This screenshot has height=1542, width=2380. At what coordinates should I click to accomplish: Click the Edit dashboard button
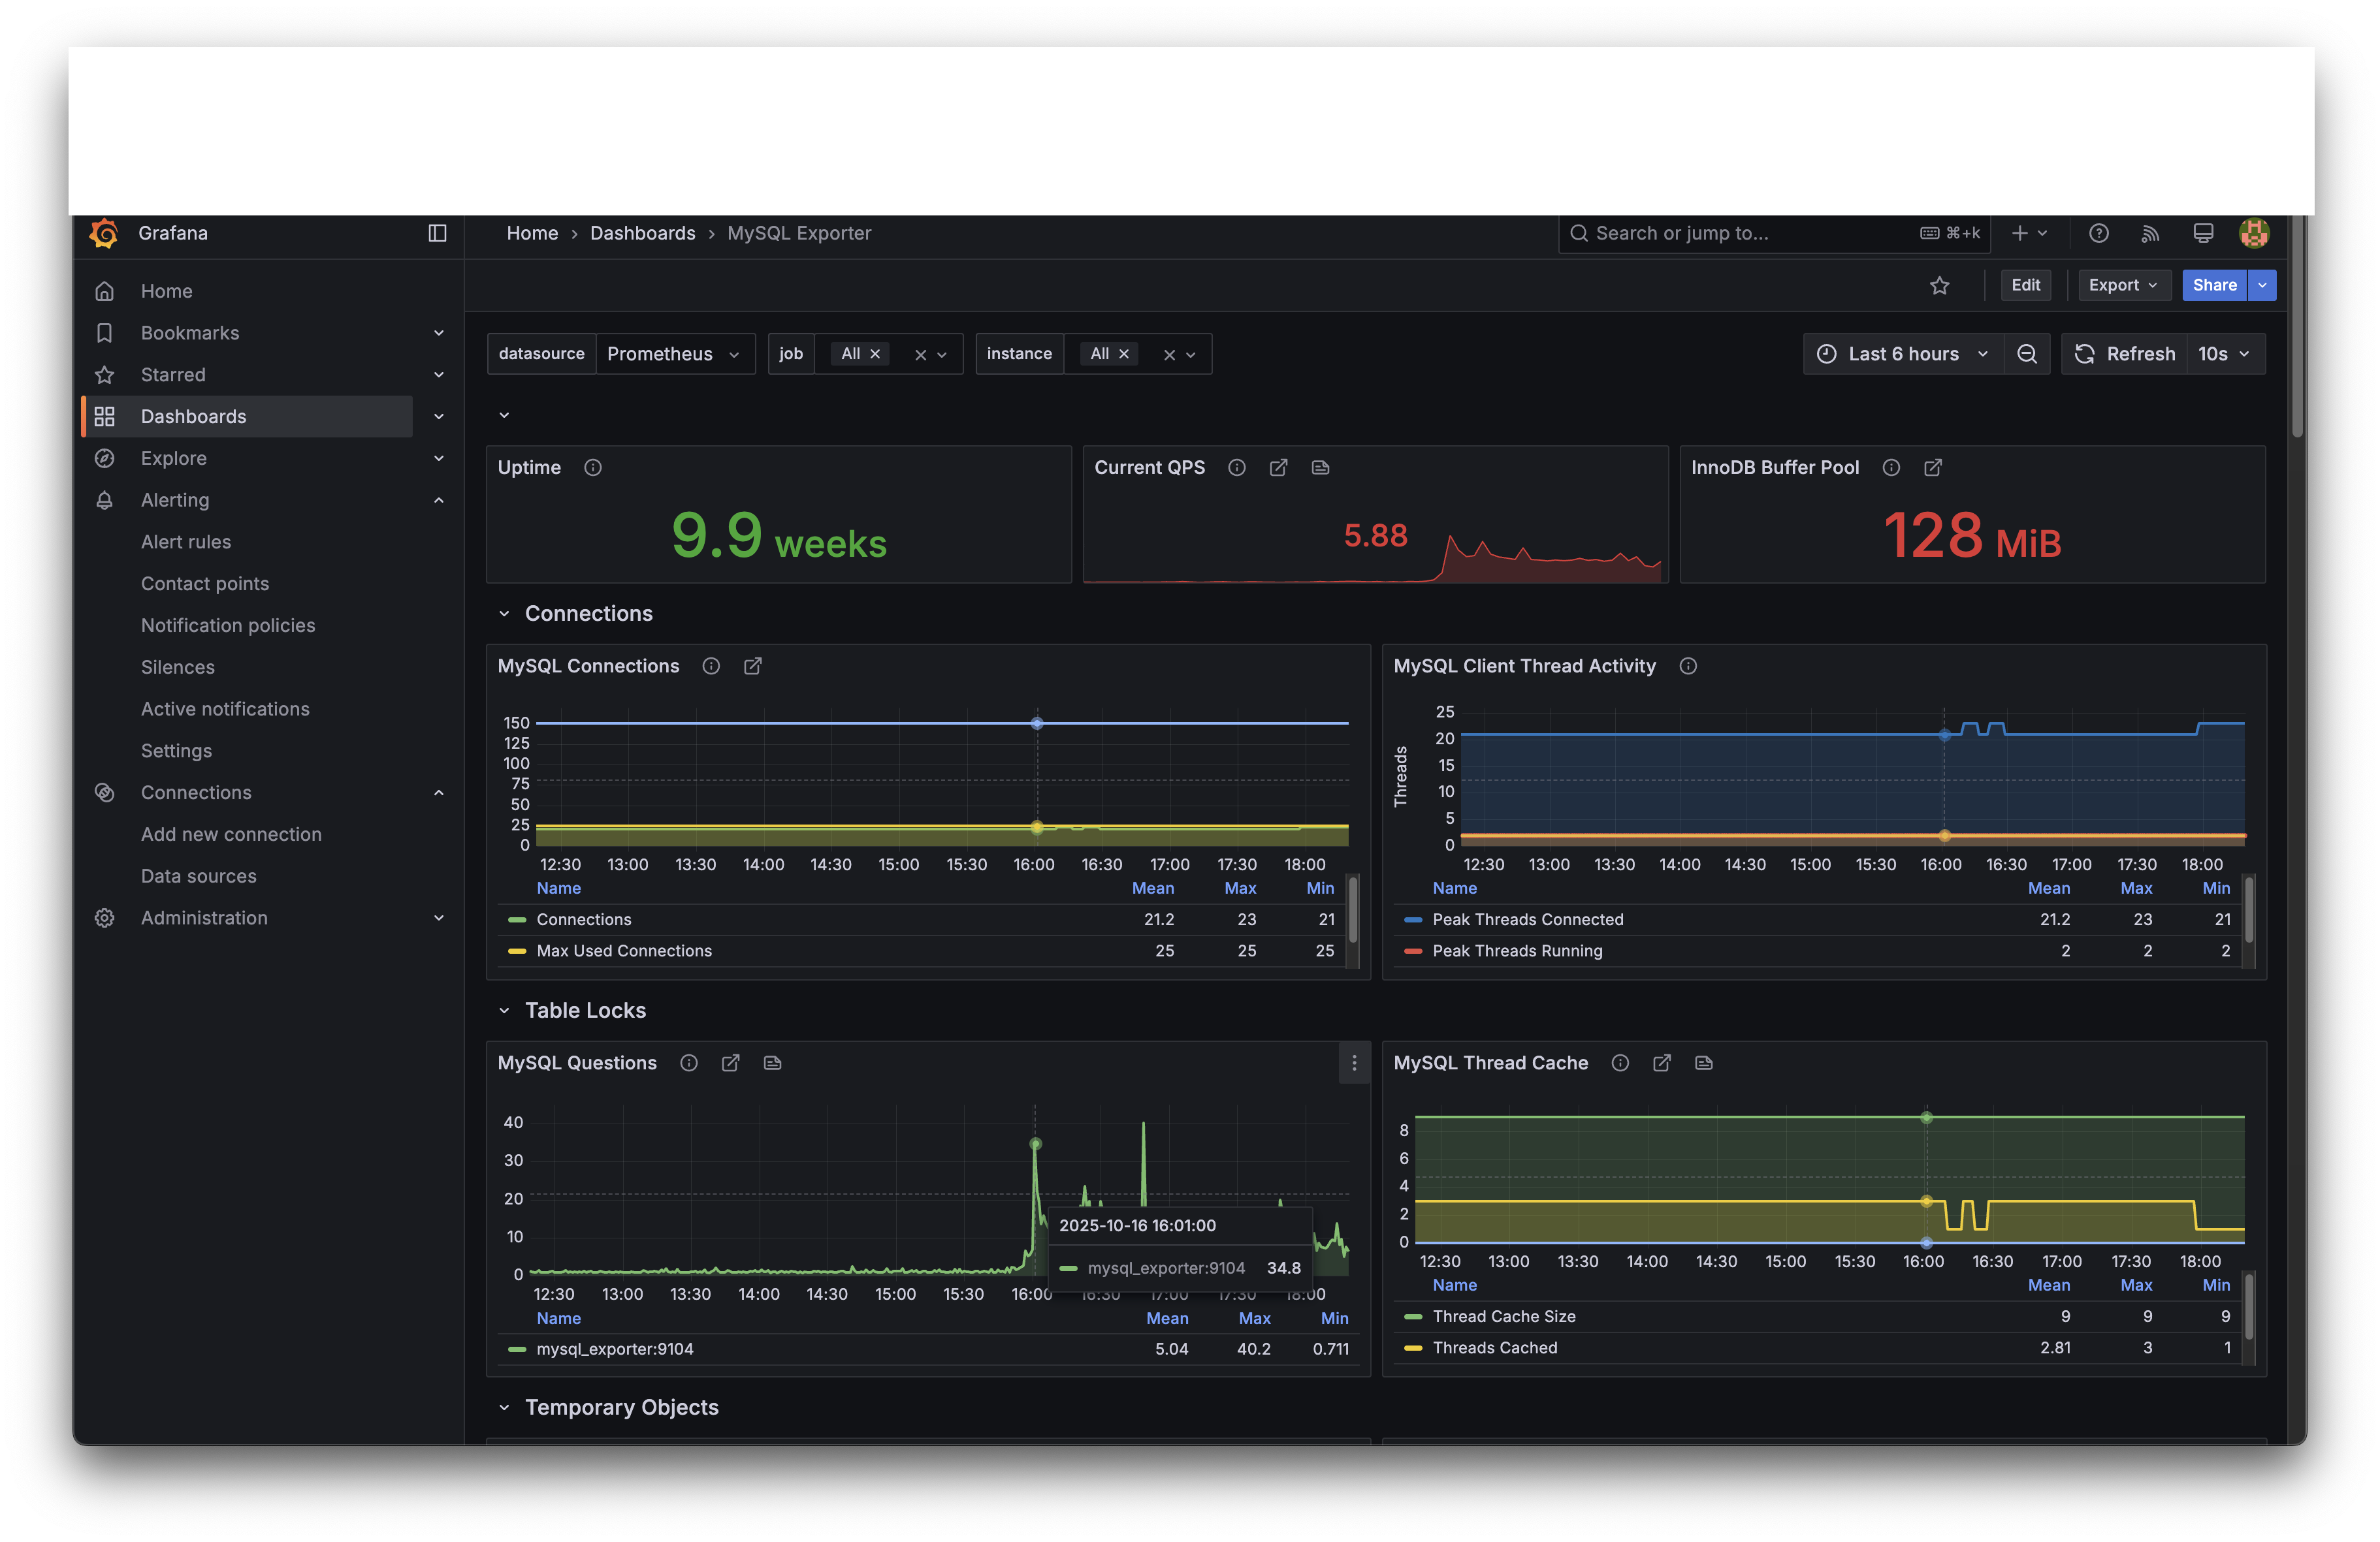pyautogui.click(x=2025, y=285)
